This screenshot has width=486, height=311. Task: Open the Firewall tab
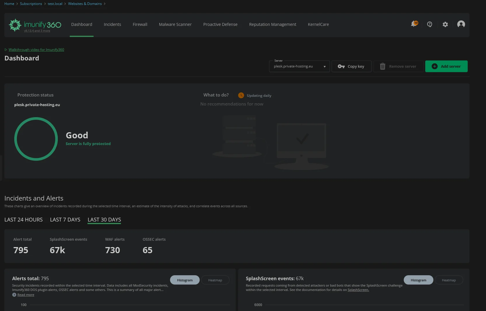pyautogui.click(x=140, y=24)
